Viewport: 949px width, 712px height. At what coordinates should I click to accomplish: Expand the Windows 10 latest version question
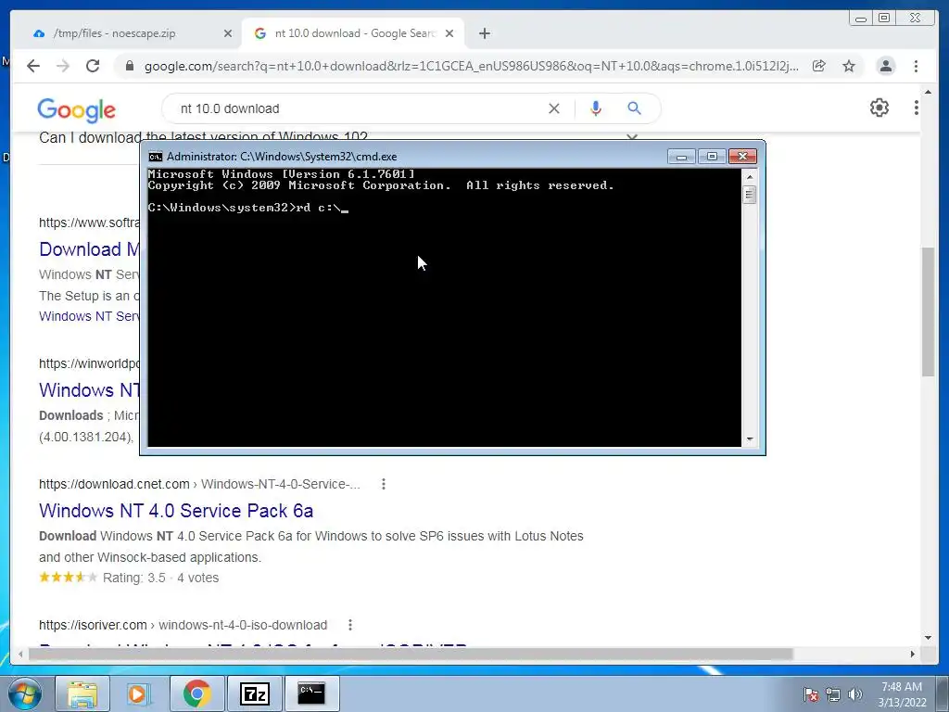point(632,137)
